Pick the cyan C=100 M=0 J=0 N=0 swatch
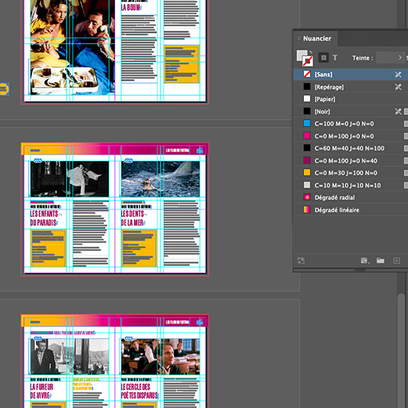Screen dimensions: 408x408 pyautogui.click(x=350, y=124)
